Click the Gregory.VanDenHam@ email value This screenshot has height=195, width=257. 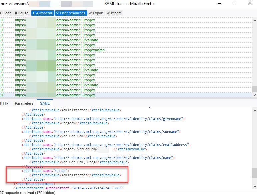click(x=80, y=149)
